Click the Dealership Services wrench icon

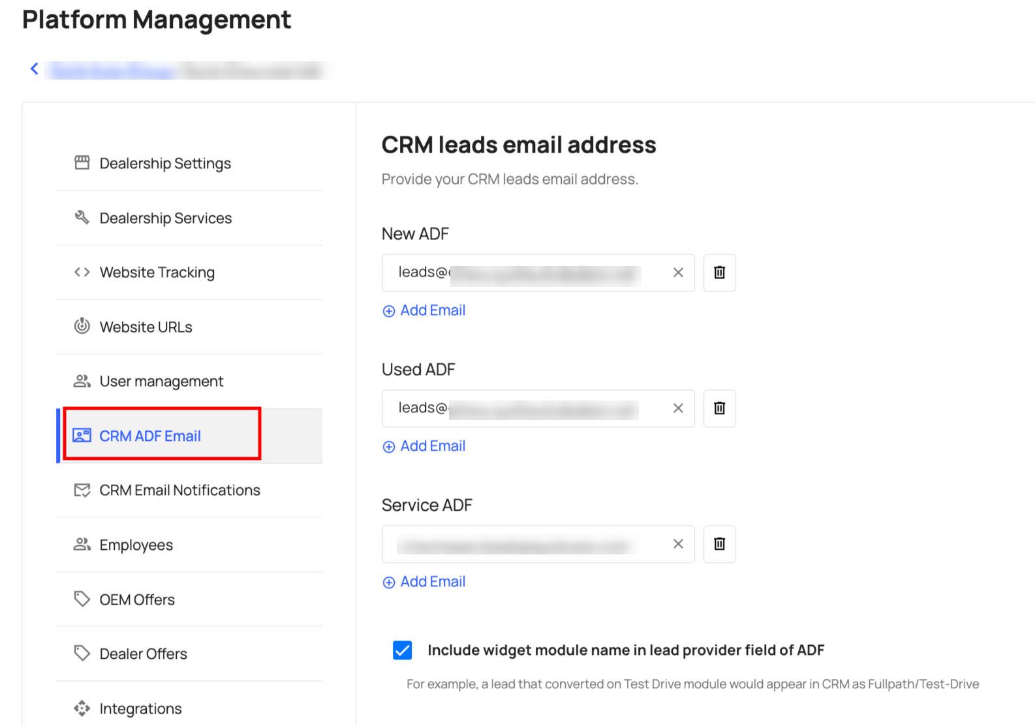[x=82, y=217]
